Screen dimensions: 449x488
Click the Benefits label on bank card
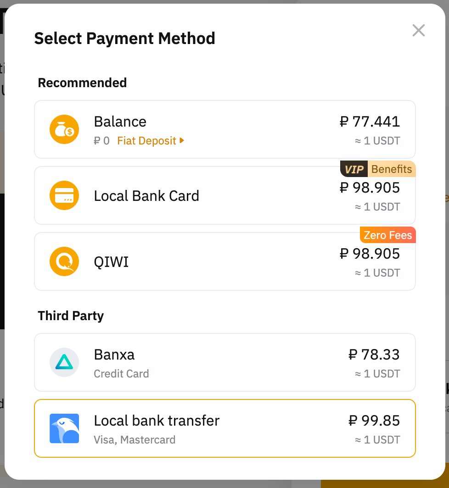pos(391,169)
